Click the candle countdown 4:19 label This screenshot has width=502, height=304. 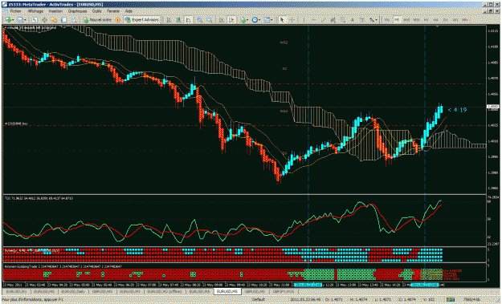coord(458,110)
